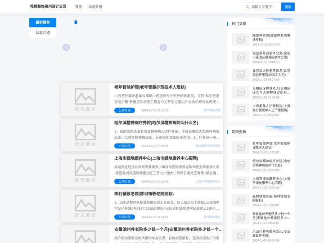Click thumbnail beside 保定康寿园老年公寓 hot article
The image size is (324, 243).
tap(240, 57)
